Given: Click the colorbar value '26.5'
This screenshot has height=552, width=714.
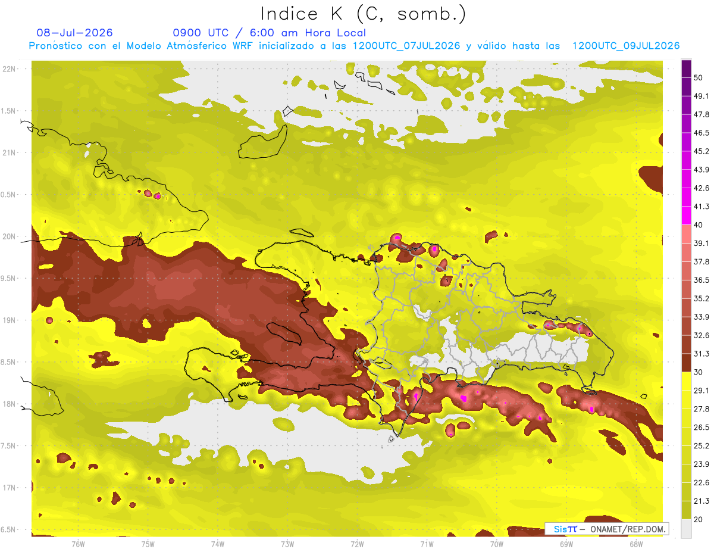Looking at the screenshot, I should click(701, 428).
